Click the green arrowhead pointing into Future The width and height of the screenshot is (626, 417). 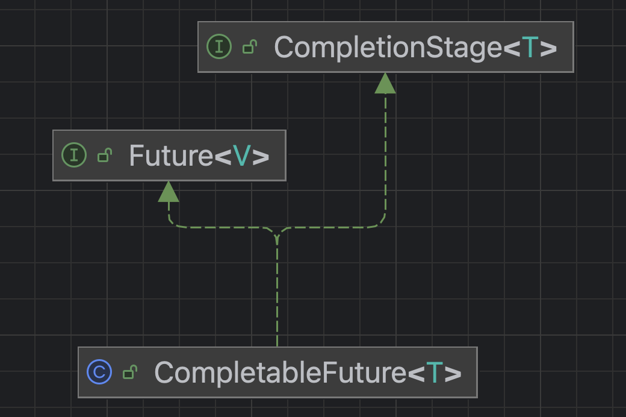[x=169, y=192]
